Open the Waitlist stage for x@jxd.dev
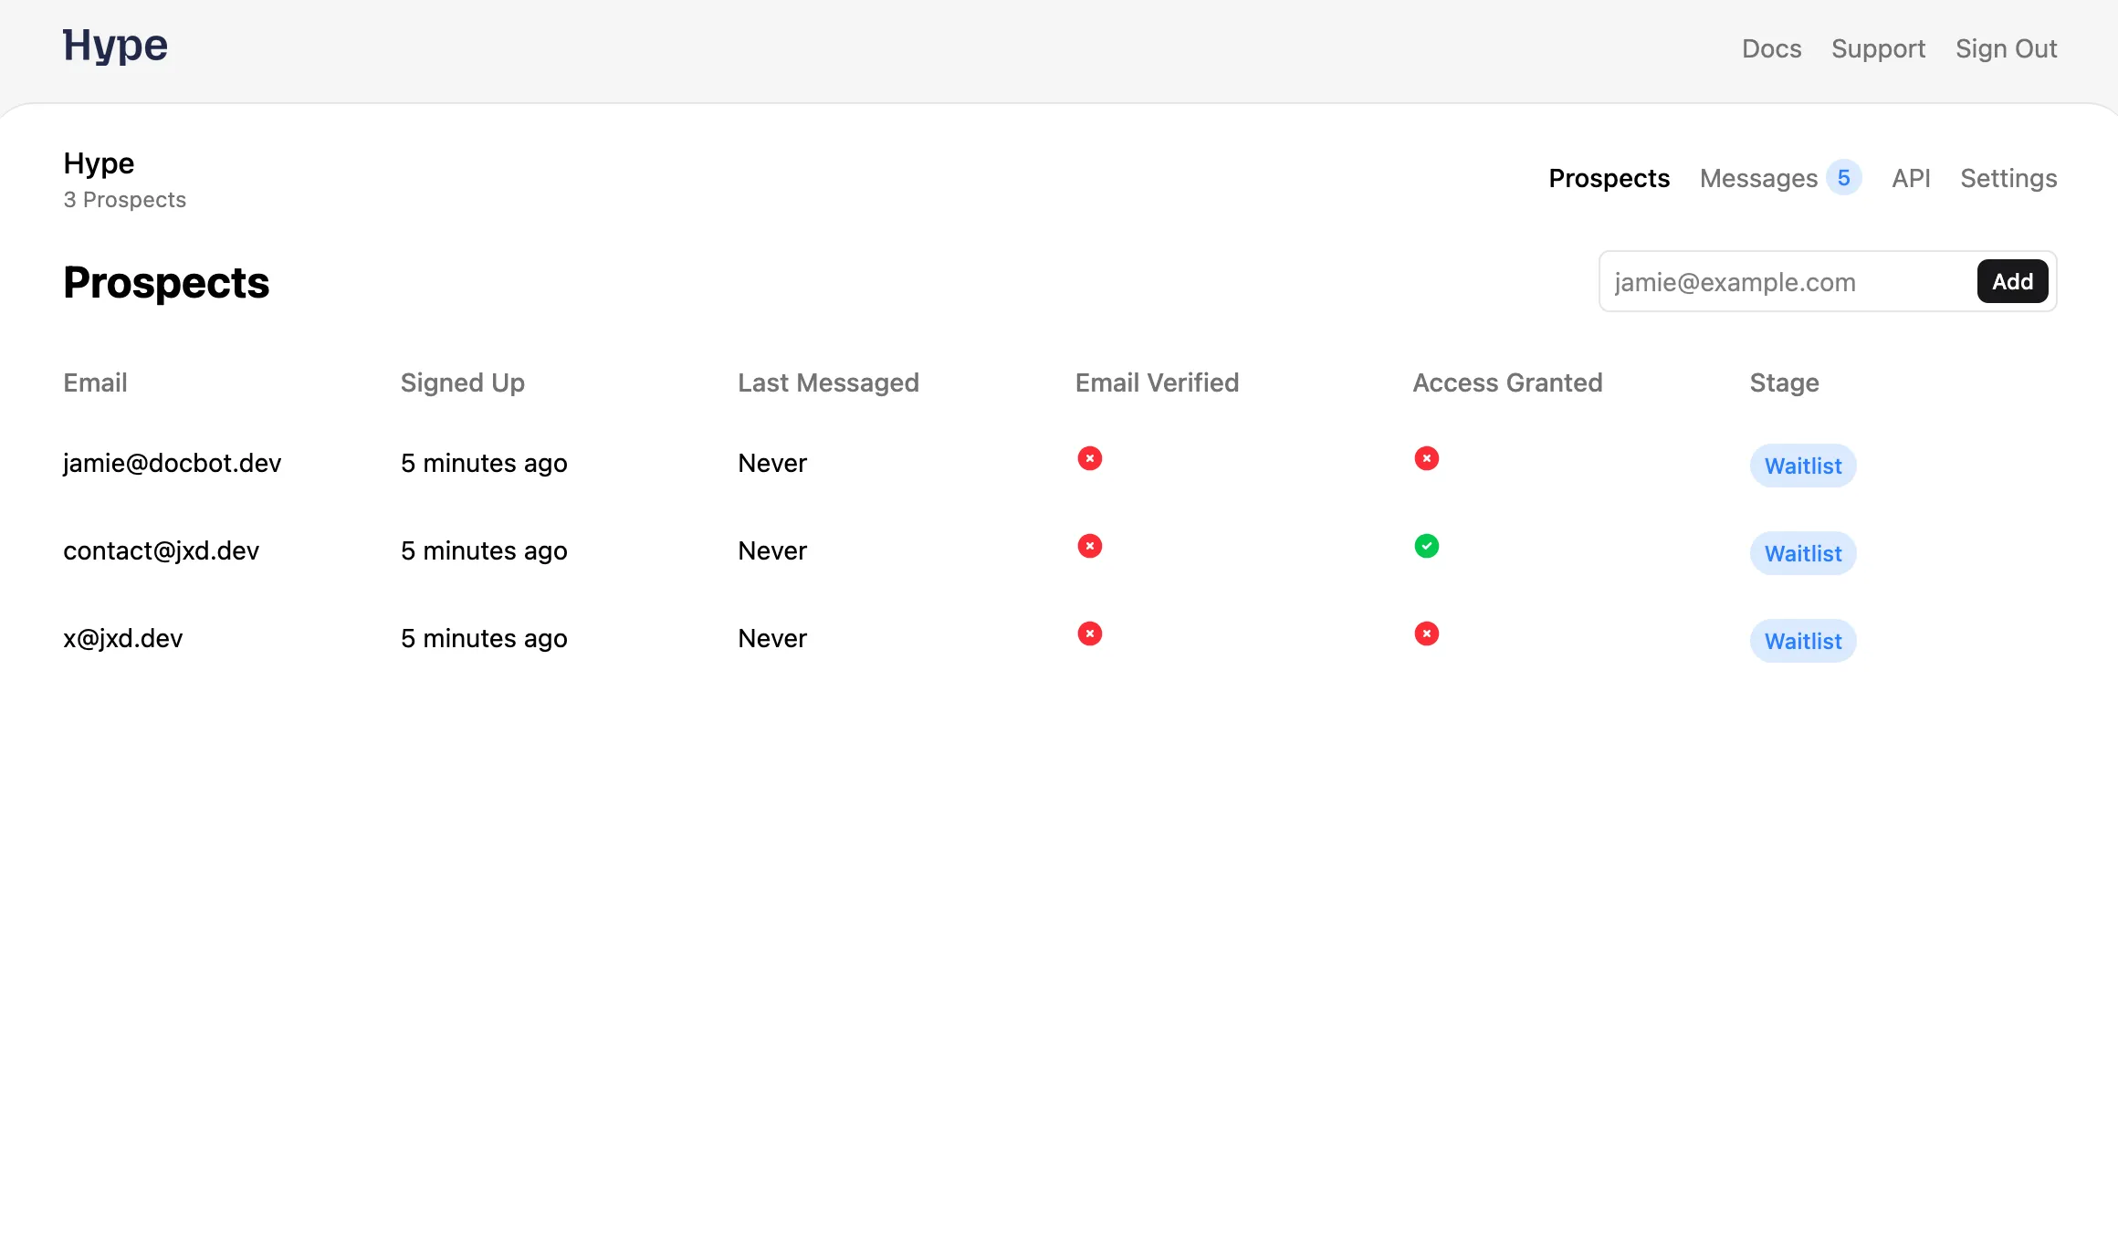 pos(1802,641)
